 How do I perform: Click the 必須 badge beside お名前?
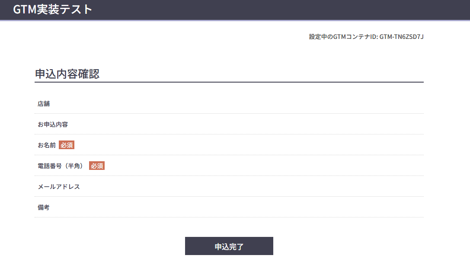(x=67, y=145)
